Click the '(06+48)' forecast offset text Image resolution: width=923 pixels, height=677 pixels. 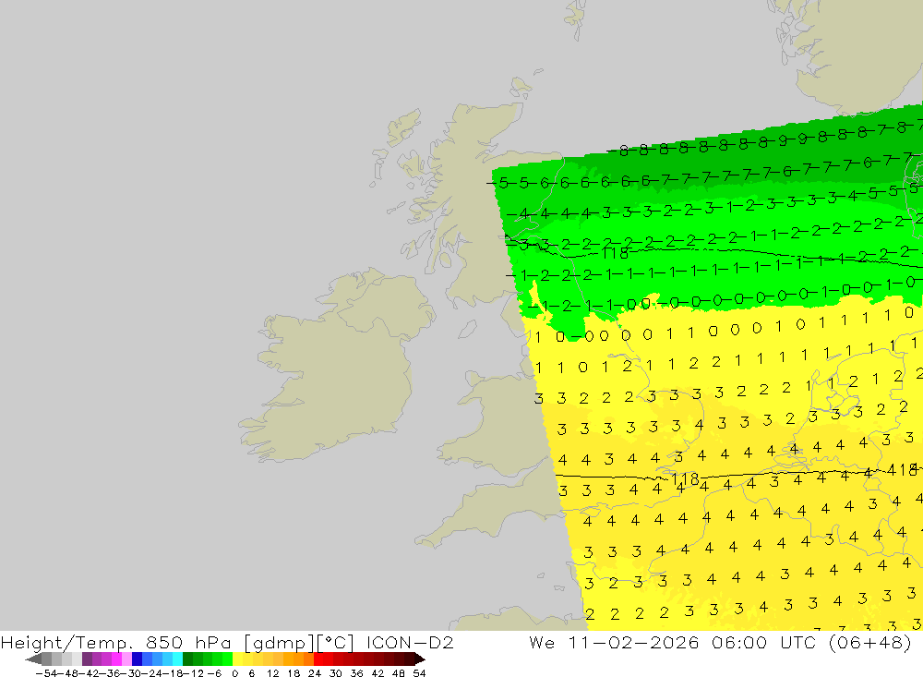[x=870, y=642]
